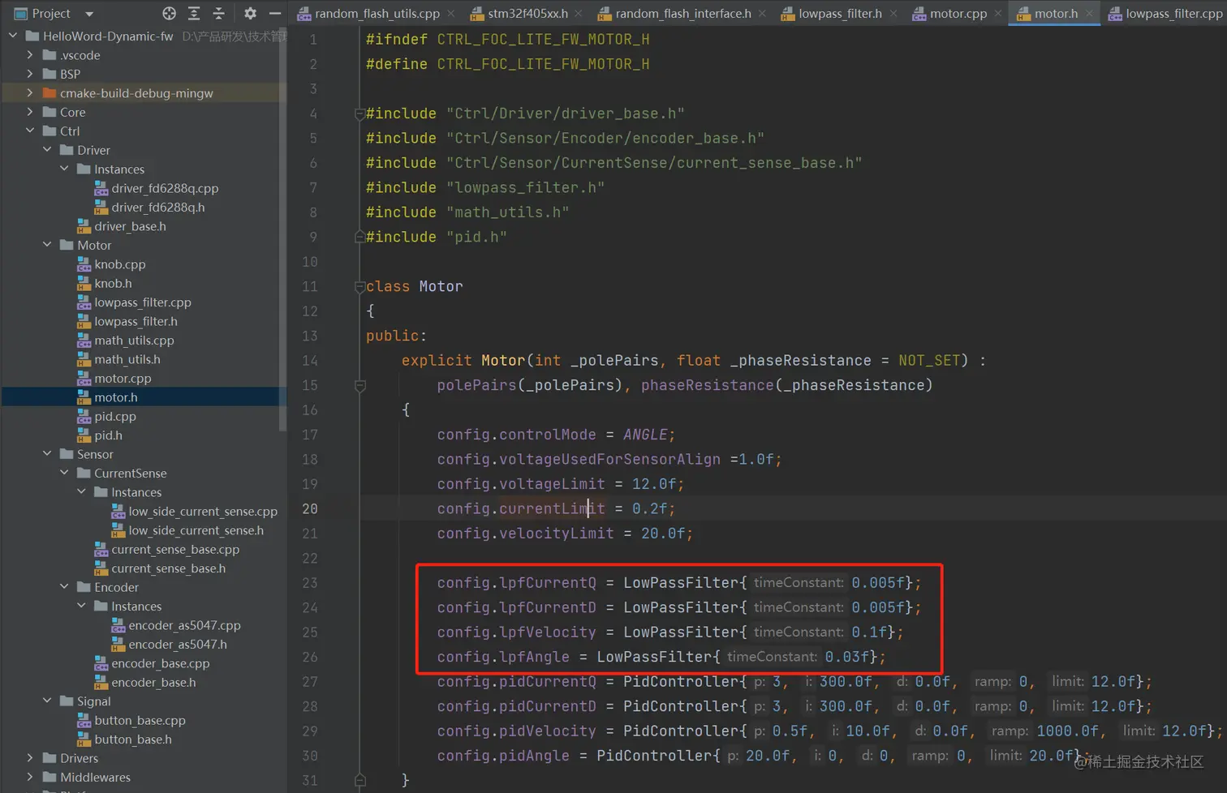The width and height of the screenshot is (1227, 793).
Task: Open lowpass_filter.cpp in project tree
Action: 143,302
